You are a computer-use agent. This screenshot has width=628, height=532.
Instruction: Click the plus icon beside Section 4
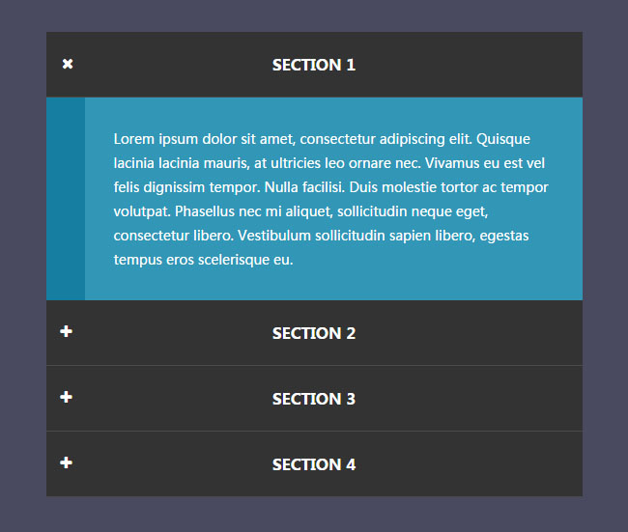click(x=66, y=462)
